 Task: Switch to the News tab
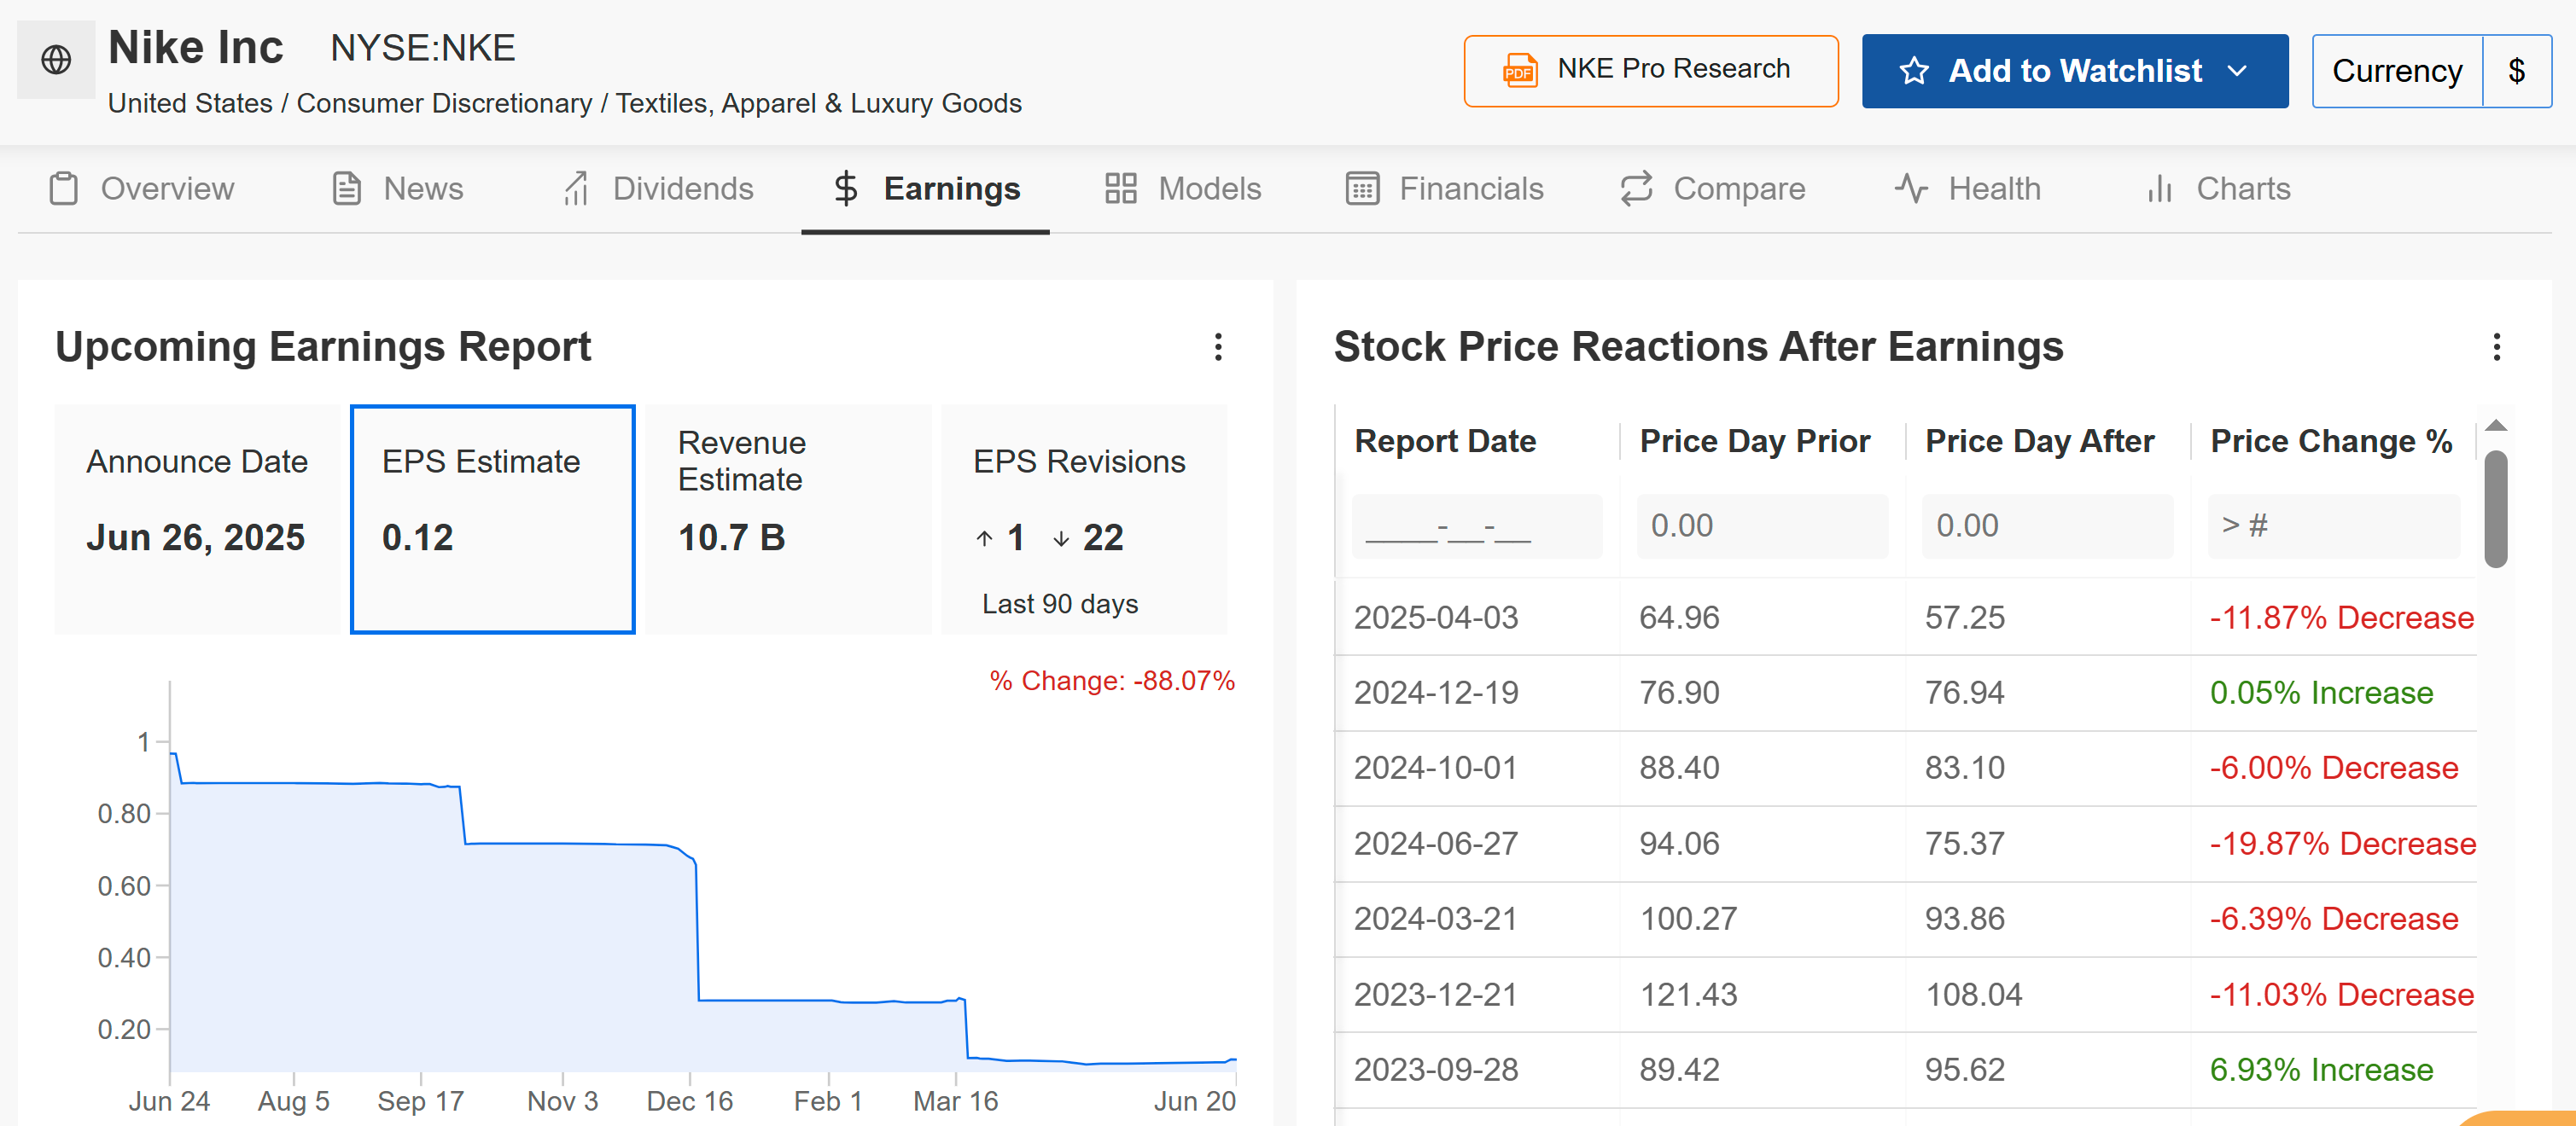coord(398,189)
